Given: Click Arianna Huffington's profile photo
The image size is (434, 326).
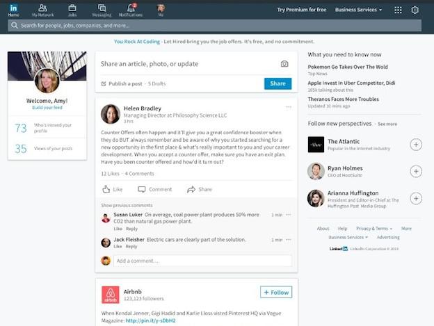Looking at the screenshot, I should 316,198.
